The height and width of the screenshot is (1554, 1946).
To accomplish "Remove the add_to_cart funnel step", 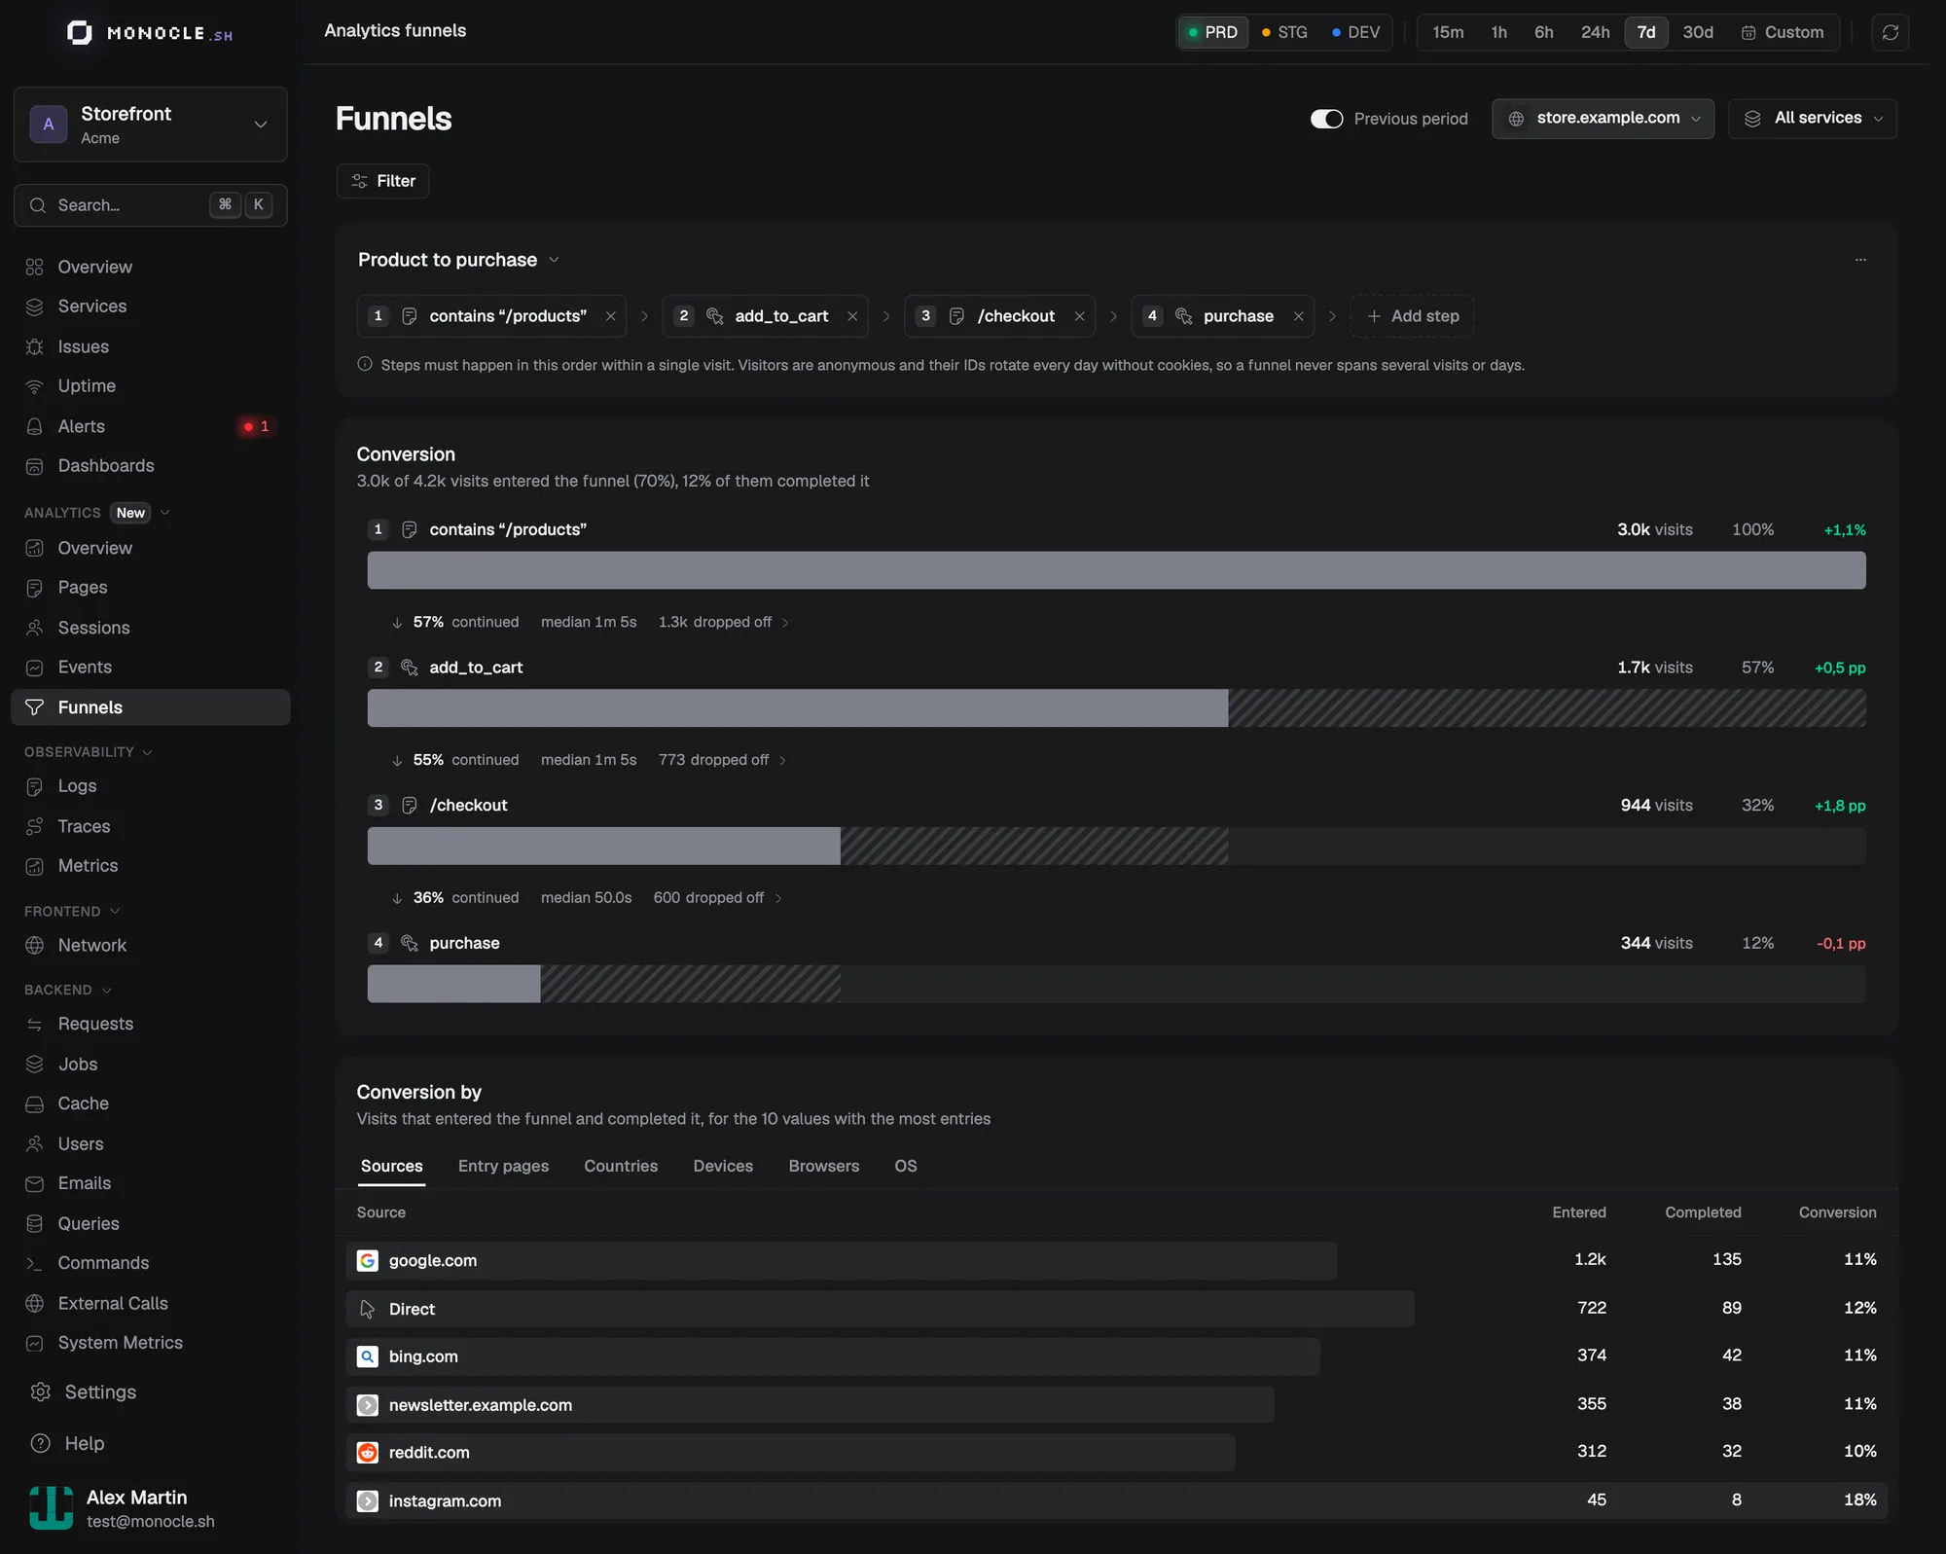I will coord(852,316).
